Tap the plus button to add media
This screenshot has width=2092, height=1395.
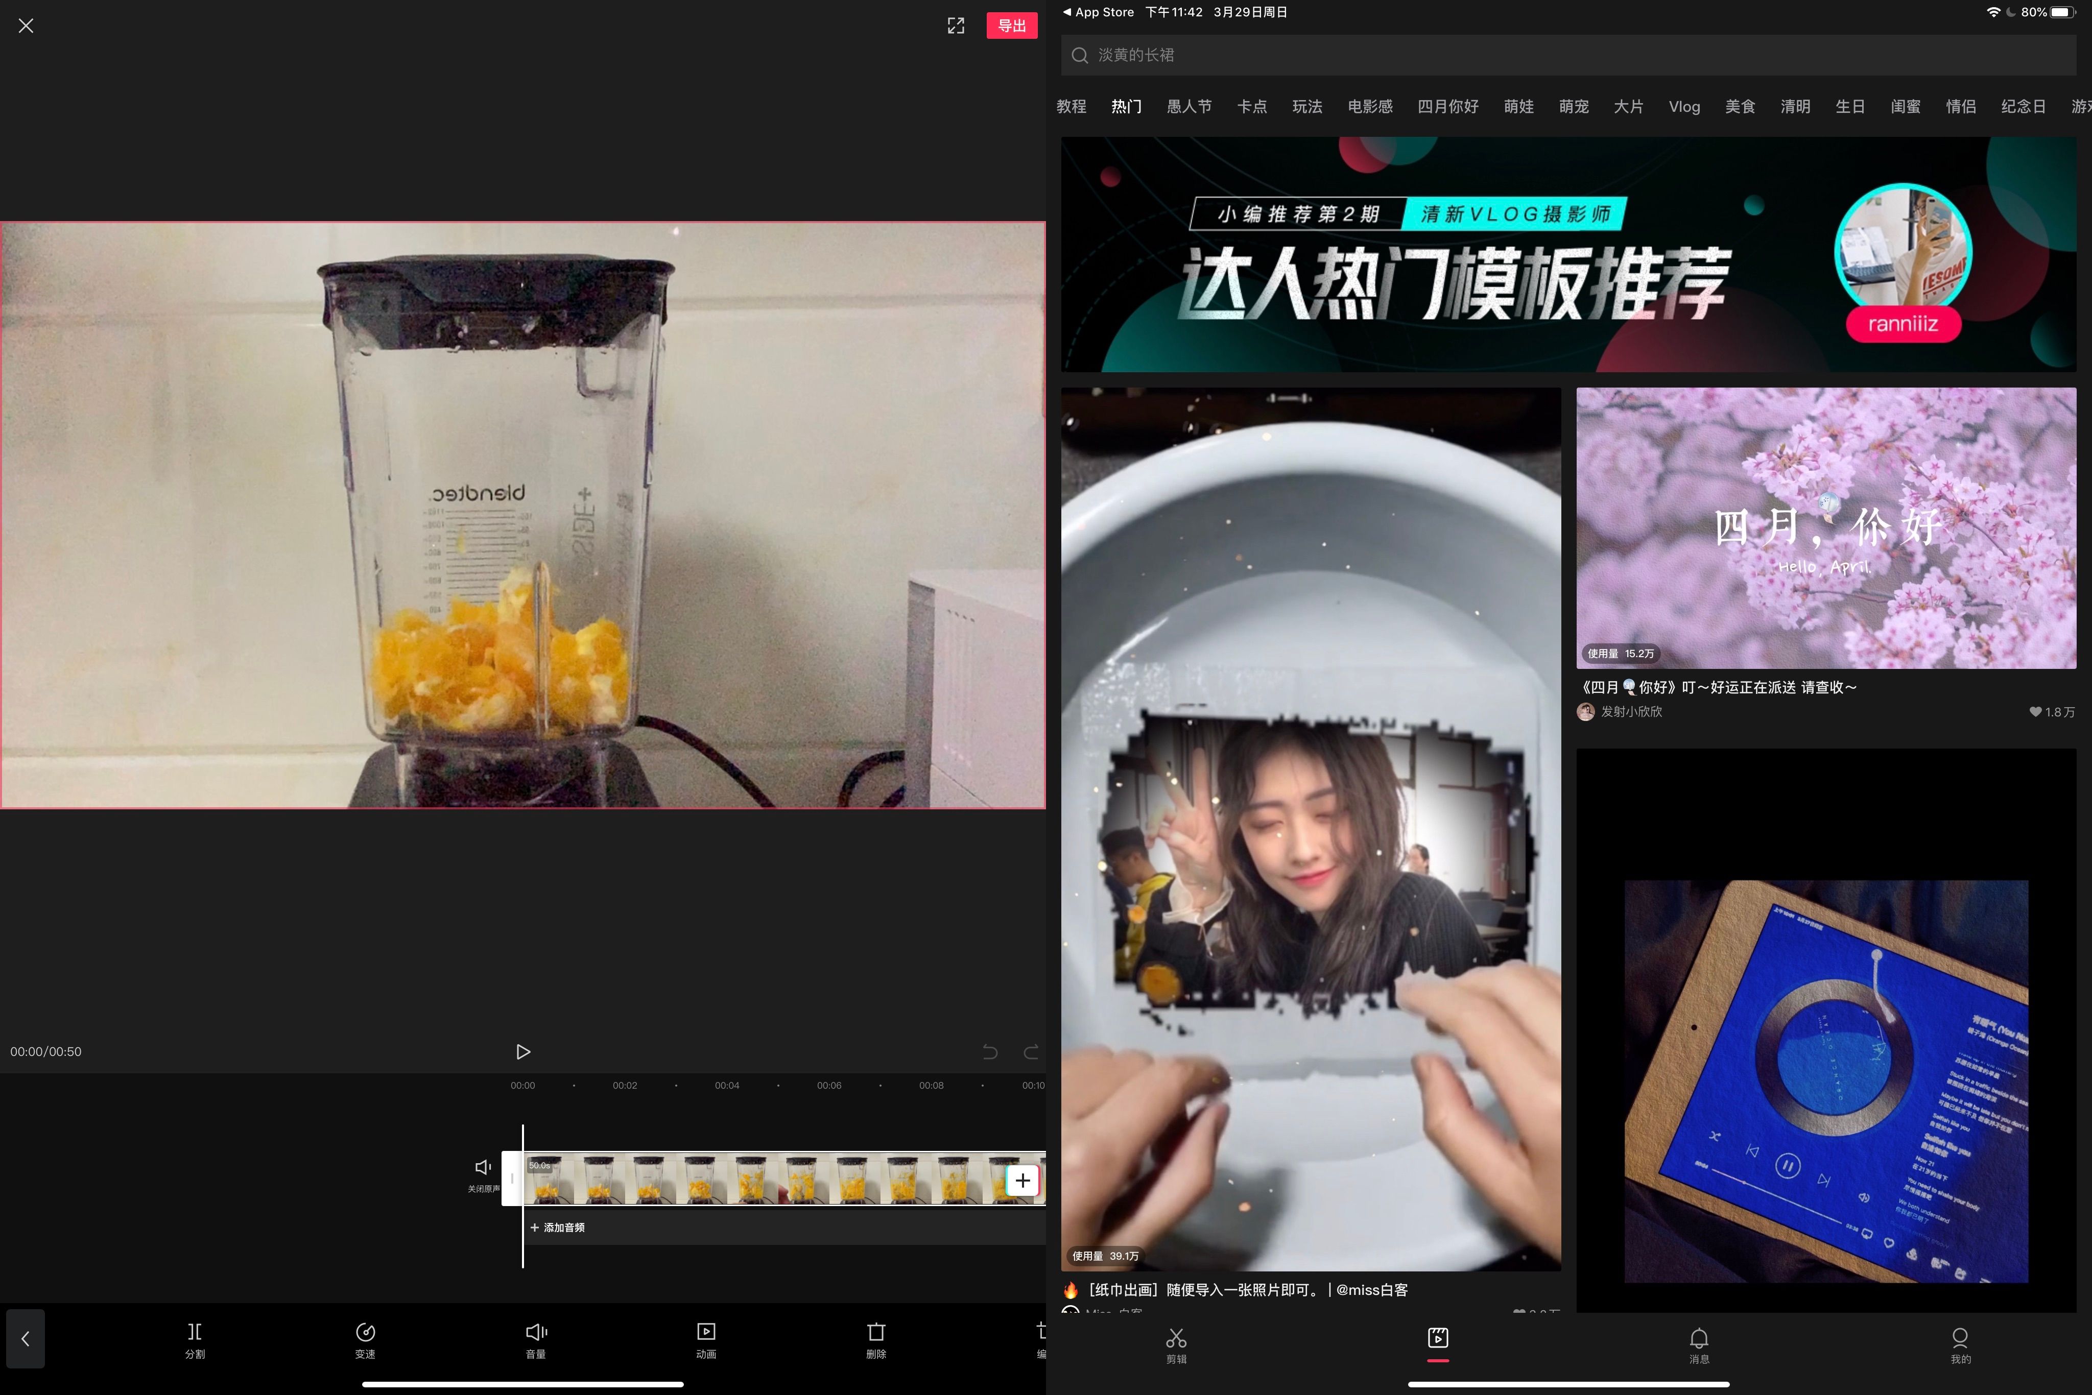click(1021, 1180)
